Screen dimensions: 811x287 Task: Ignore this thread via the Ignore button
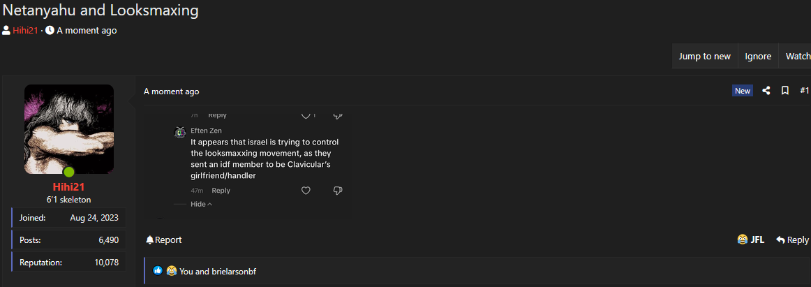[758, 57]
